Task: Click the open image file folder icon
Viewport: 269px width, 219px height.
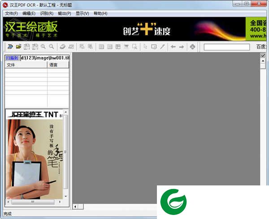Action: [18, 47]
